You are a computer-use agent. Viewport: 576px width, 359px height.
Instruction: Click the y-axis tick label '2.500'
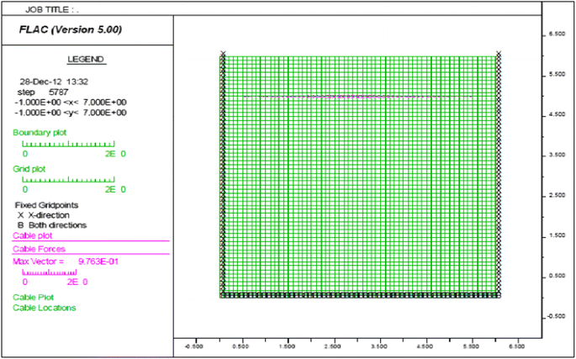coord(557,196)
